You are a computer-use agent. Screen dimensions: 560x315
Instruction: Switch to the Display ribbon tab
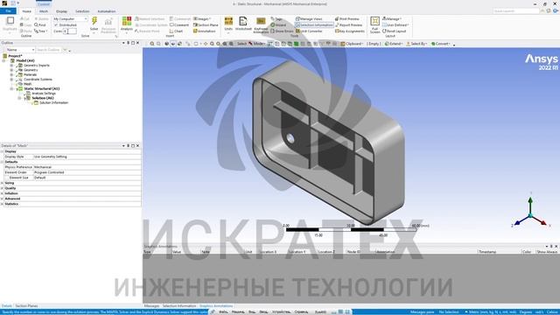coord(61,11)
